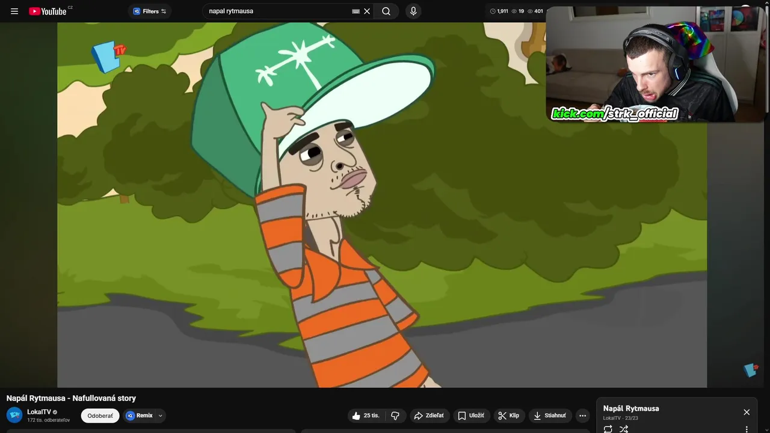
Task: Click the video player frame
Action: tap(382, 205)
